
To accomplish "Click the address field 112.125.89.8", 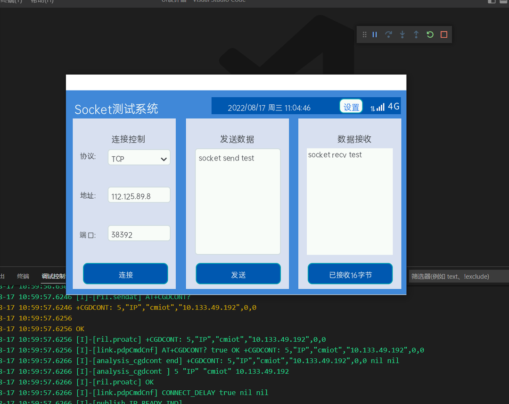I will [139, 195].
